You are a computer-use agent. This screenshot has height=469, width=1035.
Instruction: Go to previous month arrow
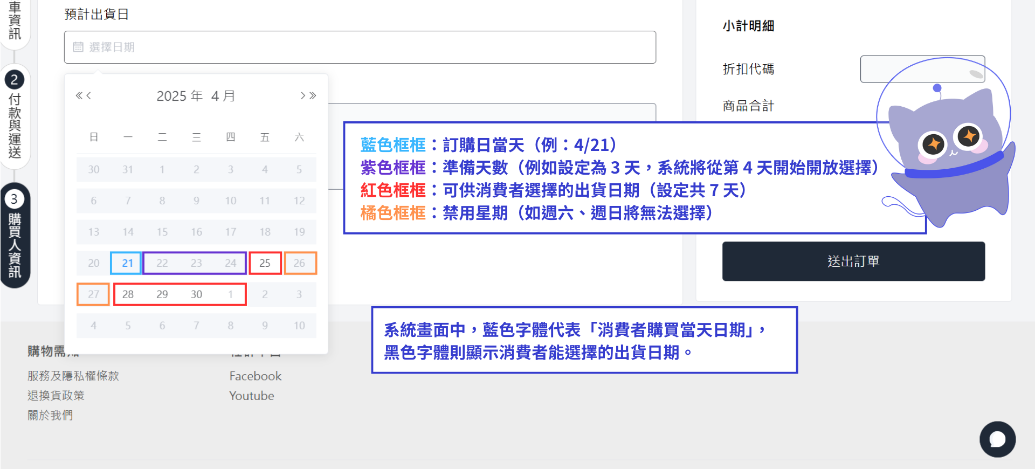click(89, 96)
